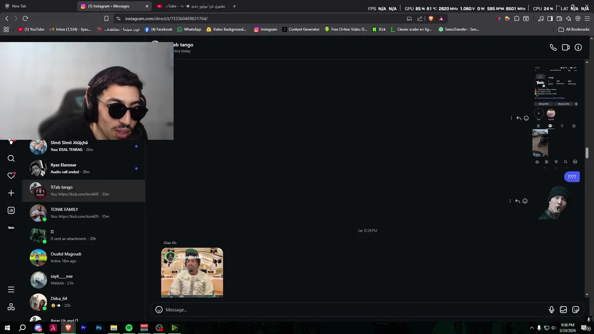Open the brianboolan reel shared by Alaa Ab
594x334 pixels.
192,272
